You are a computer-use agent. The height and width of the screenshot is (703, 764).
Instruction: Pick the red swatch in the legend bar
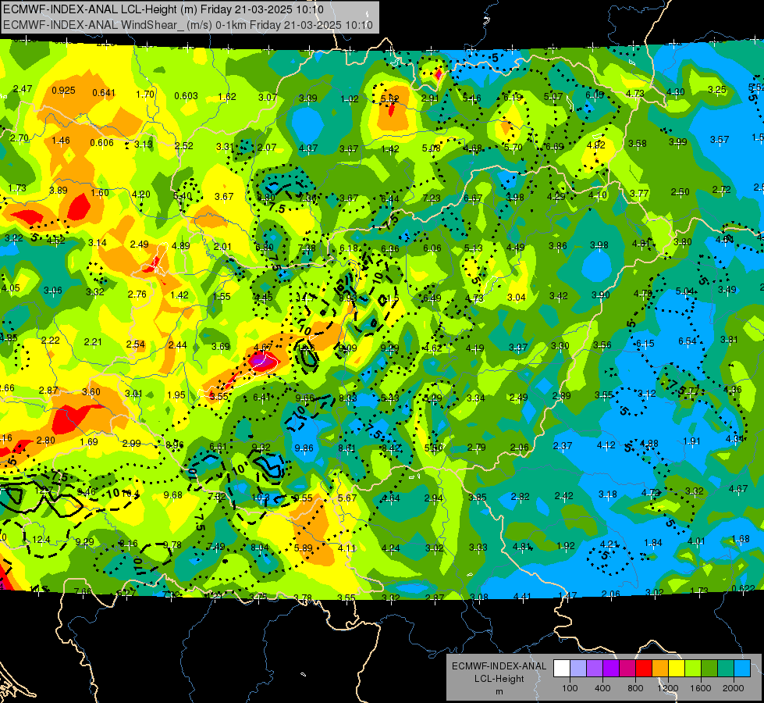pos(644,669)
